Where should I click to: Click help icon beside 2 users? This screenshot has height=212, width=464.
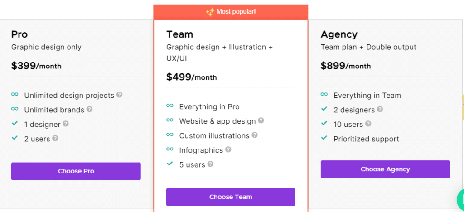(x=55, y=138)
